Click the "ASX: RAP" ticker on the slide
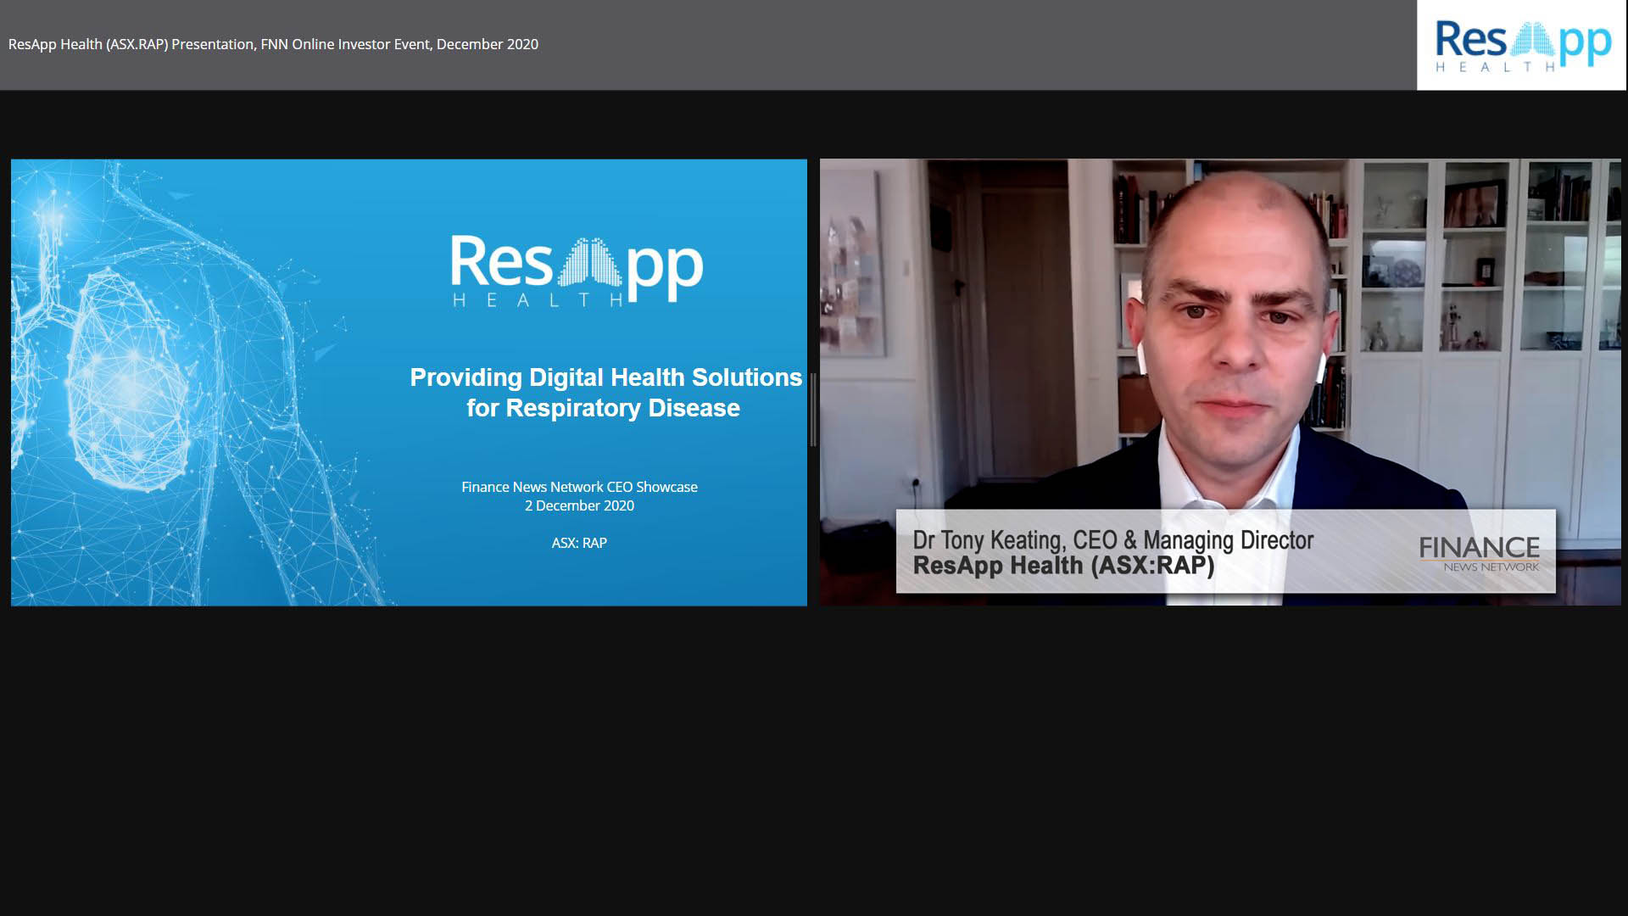Image resolution: width=1628 pixels, height=916 pixels. click(579, 543)
